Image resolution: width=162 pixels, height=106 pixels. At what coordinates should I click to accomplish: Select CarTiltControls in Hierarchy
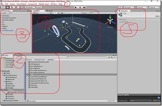point(8,31)
